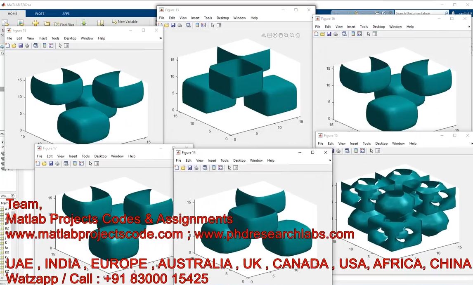Click Open File icon in Figure 13 toolbar
The image size is (473, 285).
point(166,25)
